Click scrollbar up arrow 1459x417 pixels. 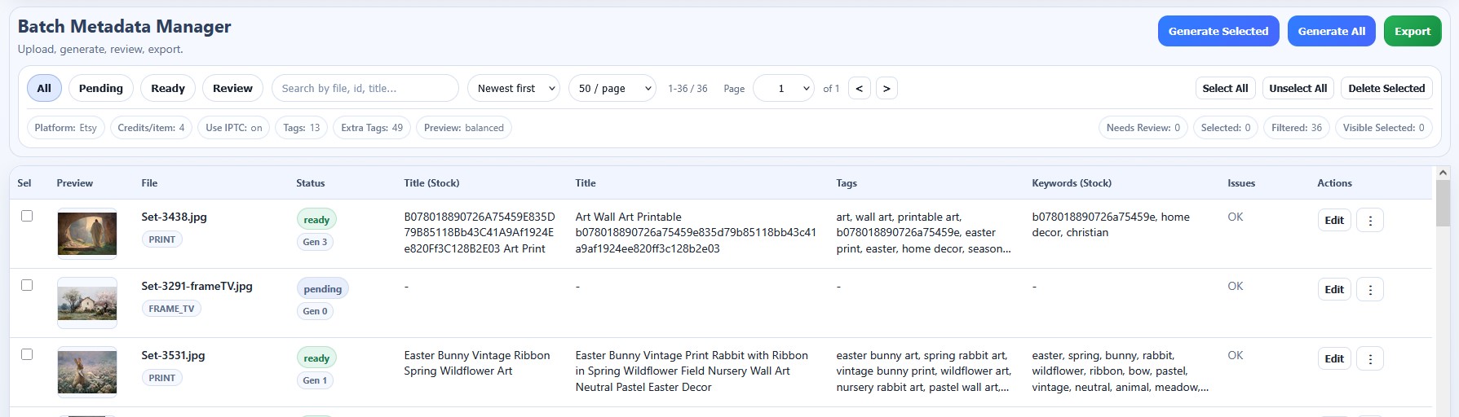[x=1443, y=173]
